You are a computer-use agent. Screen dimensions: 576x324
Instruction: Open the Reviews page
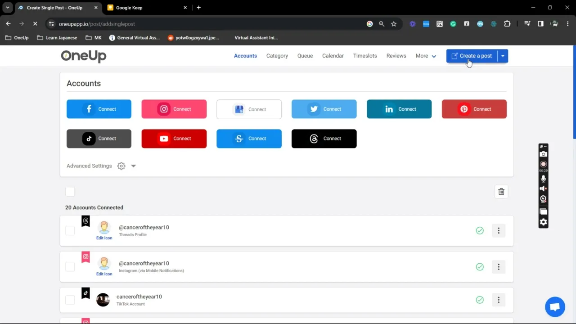396,56
